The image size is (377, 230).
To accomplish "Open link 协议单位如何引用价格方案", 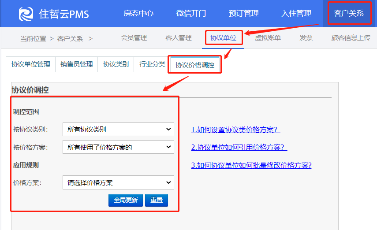I will (239, 147).
